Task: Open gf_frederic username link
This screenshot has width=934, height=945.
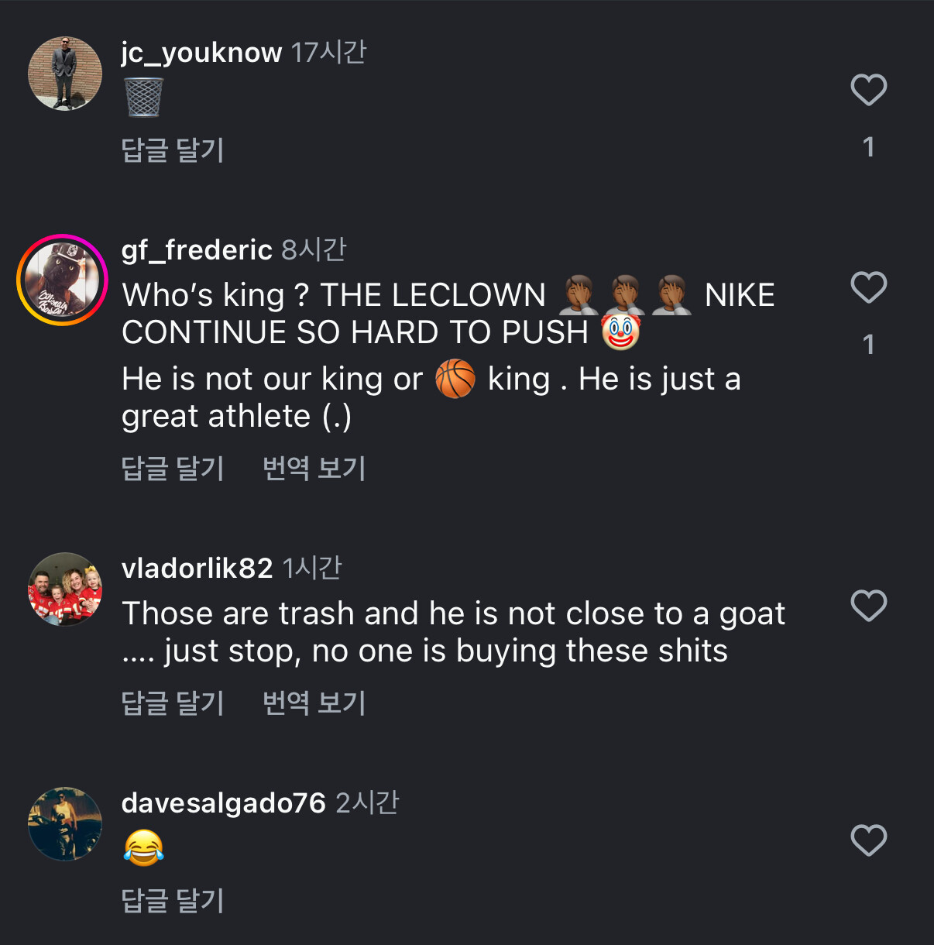Action: 197,250
